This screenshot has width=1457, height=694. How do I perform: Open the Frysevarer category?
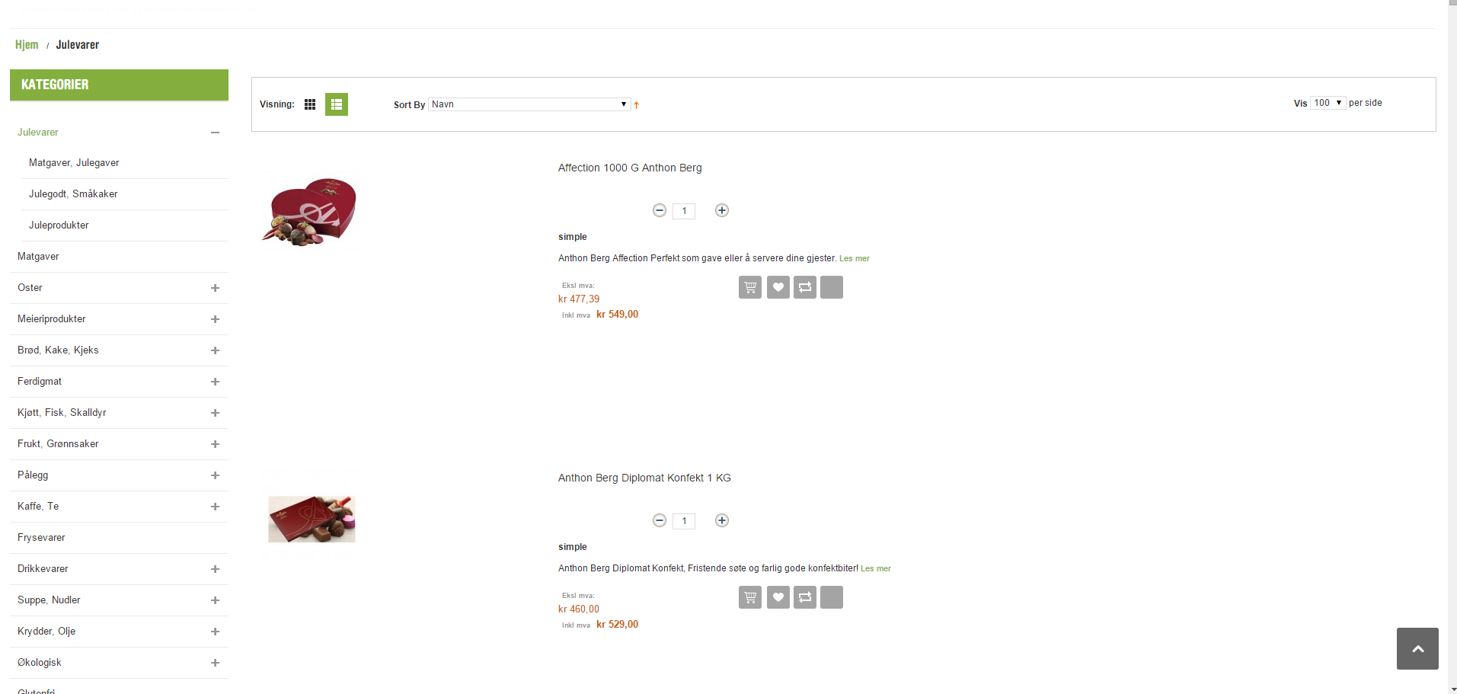41,538
